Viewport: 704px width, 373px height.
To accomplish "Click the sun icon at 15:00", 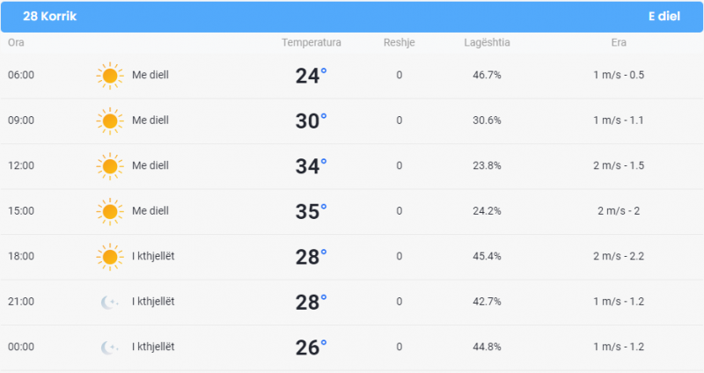I will pos(110,211).
